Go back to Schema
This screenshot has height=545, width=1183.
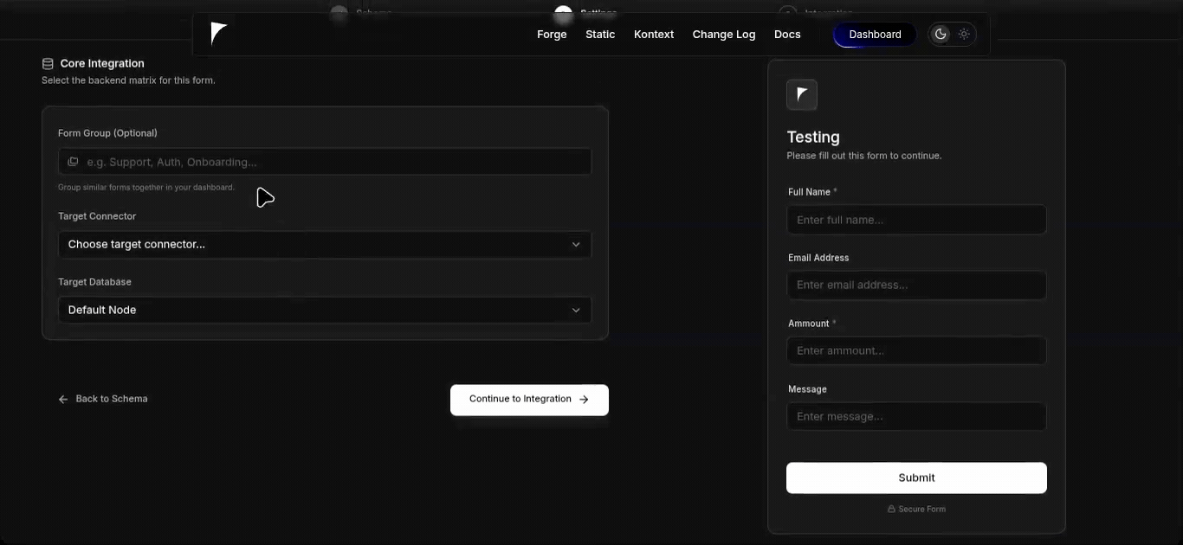(x=103, y=399)
